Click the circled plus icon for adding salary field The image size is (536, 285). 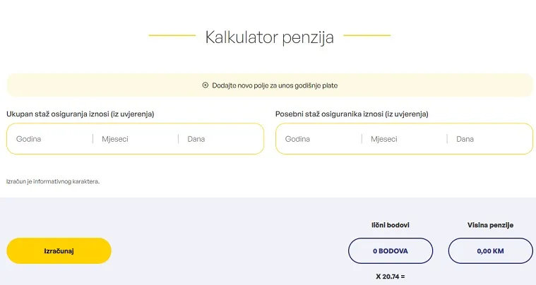205,85
